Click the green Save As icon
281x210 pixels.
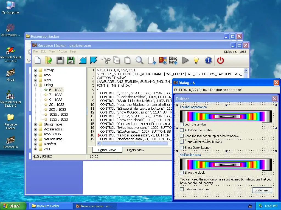pos(71,60)
